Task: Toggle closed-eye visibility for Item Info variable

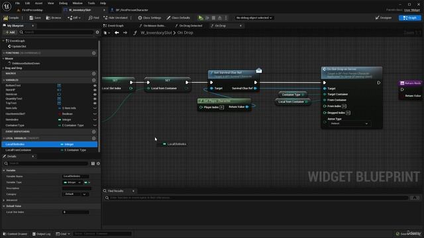Action: tap(95, 108)
